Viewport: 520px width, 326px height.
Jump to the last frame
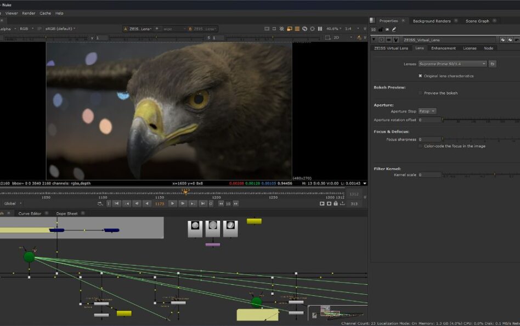(x=202, y=204)
